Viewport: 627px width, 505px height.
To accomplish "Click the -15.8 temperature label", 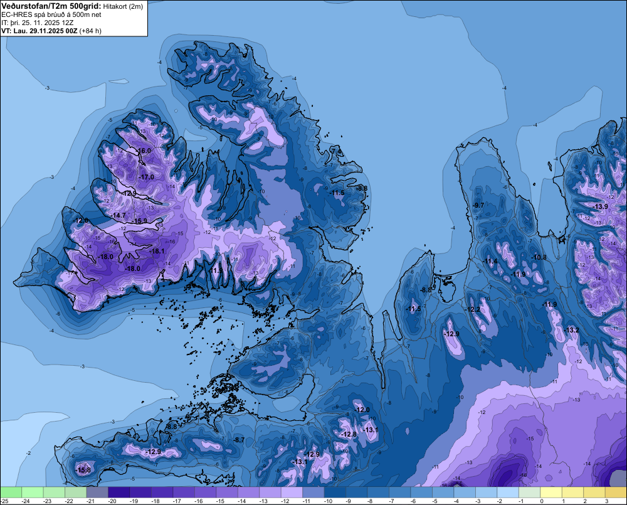I will [83, 470].
